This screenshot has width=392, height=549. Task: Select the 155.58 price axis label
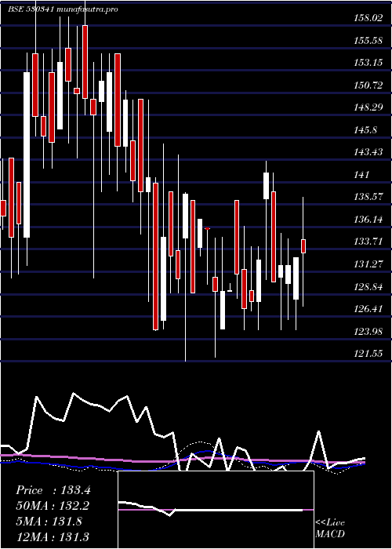pos(368,41)
